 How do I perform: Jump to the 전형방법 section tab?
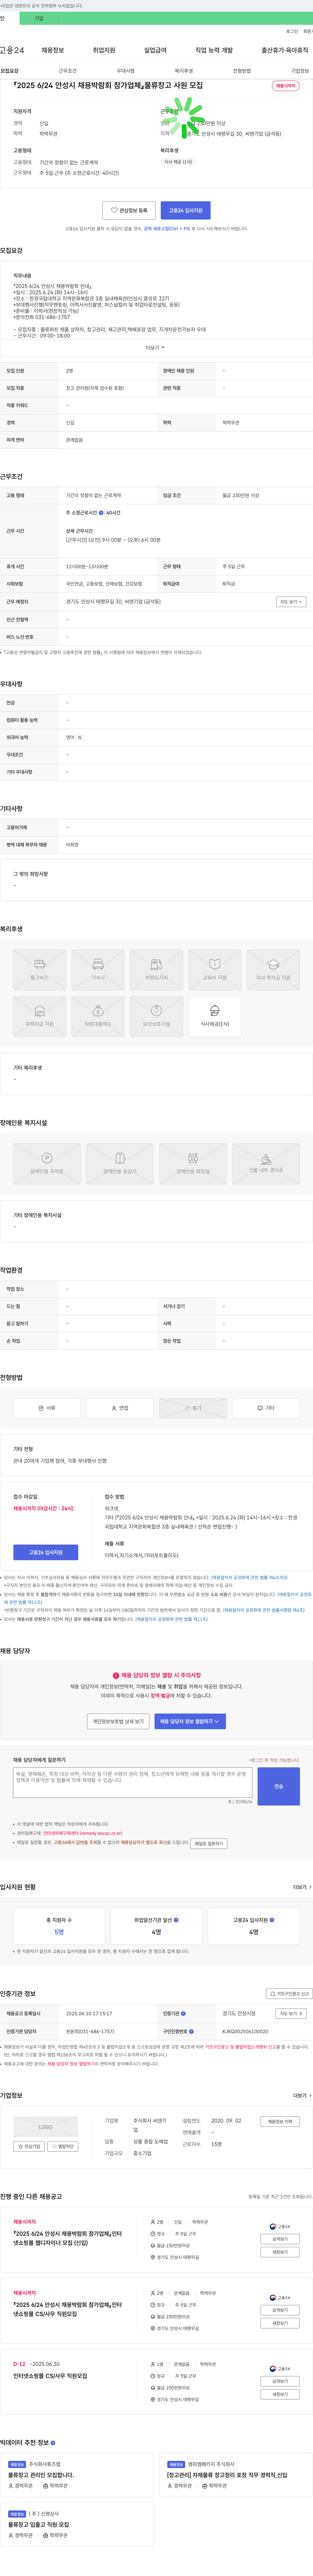click(x=242, y=71)
